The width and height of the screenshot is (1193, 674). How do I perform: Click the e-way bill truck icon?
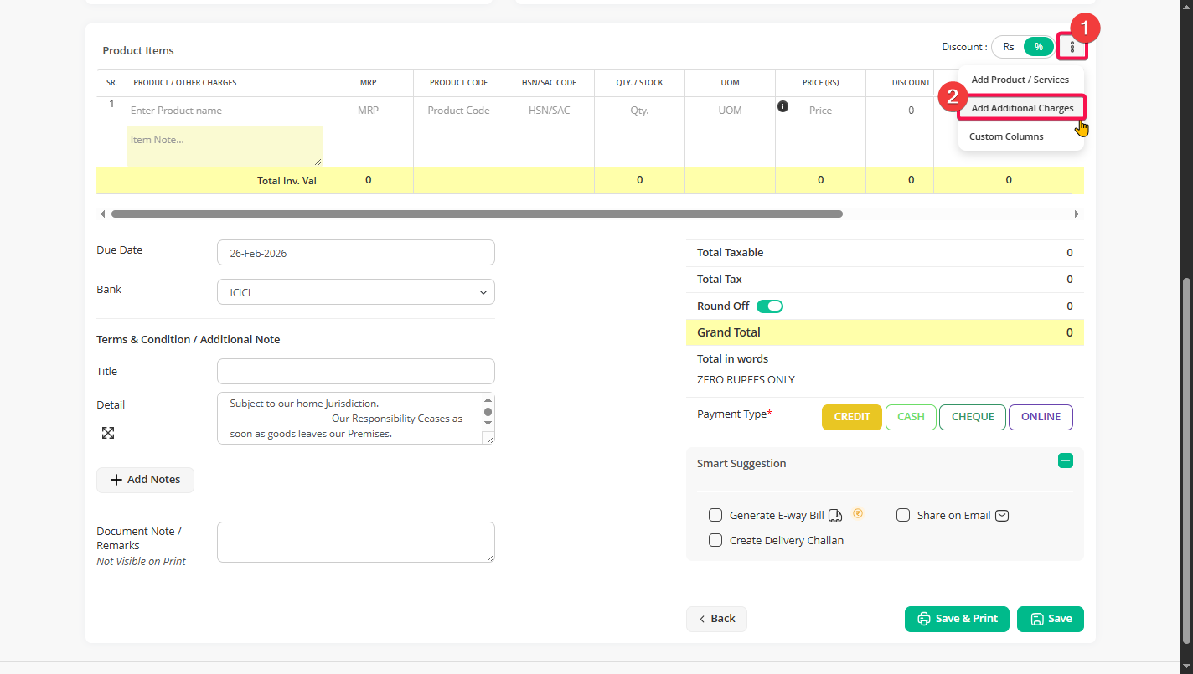(835, 516)
